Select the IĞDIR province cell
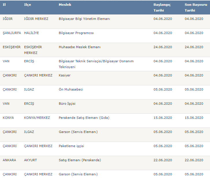Image resolution: width=210 pixels, height=182 pixels. [x=8, y=19]
